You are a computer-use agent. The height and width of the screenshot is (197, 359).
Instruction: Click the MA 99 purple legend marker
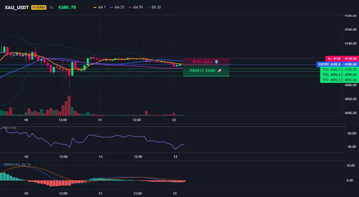[130, 7]
